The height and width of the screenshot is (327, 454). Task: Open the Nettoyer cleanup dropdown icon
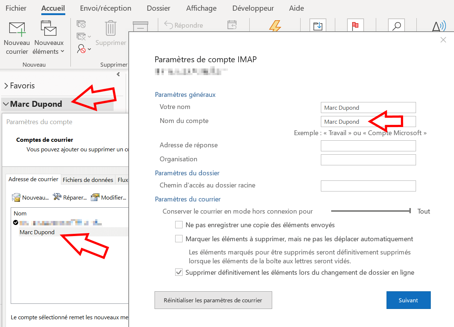tap(84, 36)
